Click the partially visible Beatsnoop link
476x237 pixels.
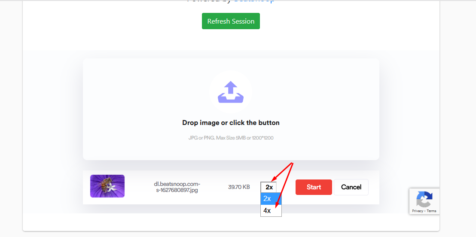[254, 1]
